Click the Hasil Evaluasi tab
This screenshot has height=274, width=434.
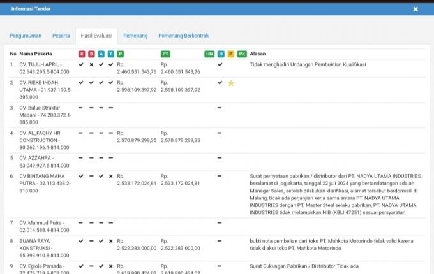tap(96, 36)
